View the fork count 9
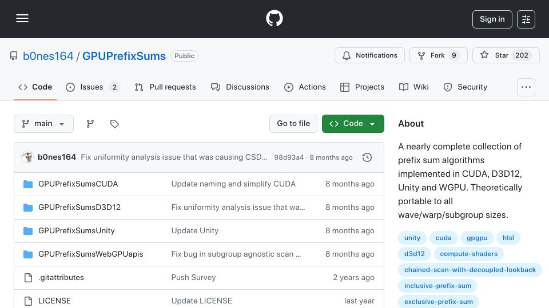 click(x=453, y=55)
